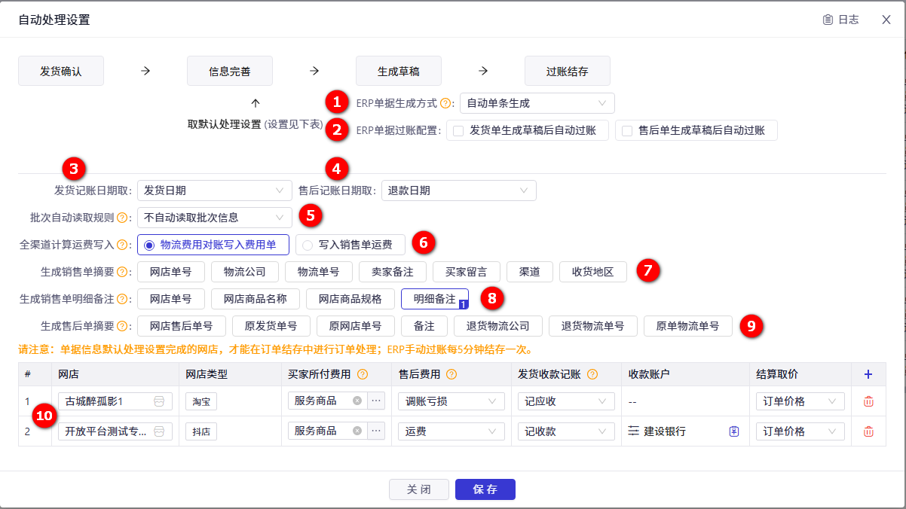This screenshot has height=509, width=906.
Task: Open 批次自动读取规则 dropdown
Action: tap(215, 218)
